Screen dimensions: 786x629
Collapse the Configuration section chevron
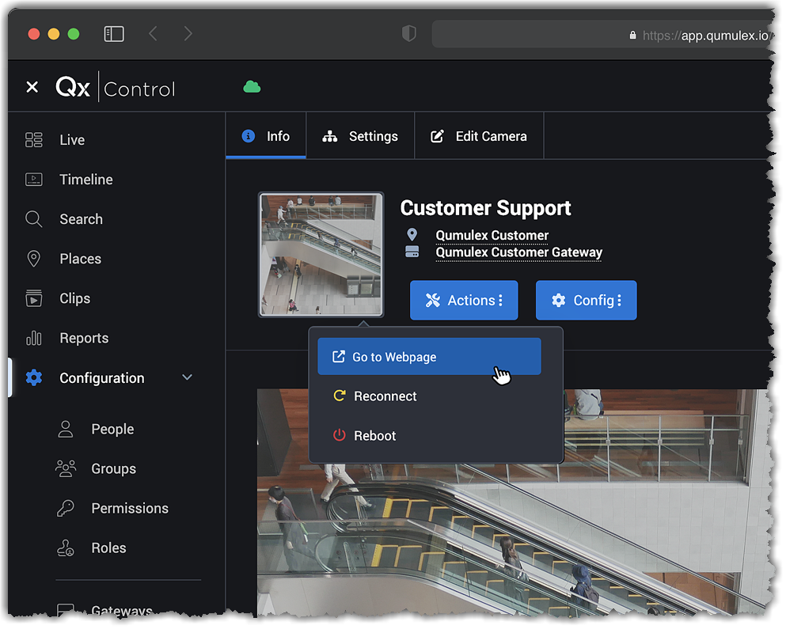[188, 377]
